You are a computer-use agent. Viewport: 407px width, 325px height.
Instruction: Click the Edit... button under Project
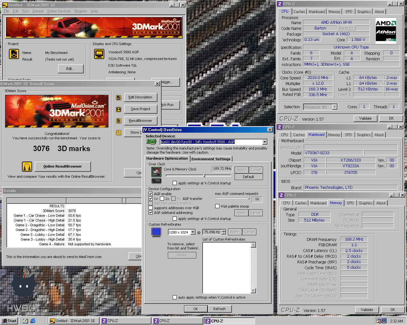pyautogui.click(x=71, y=69)
